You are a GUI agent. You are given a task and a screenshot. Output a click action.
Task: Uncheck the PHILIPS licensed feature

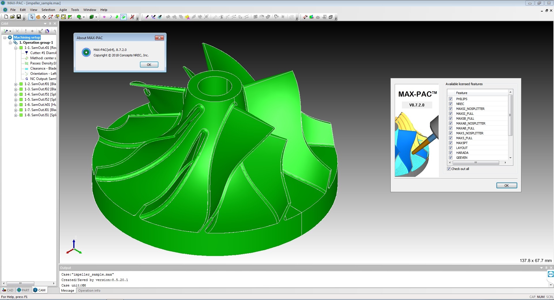(450, 99)
